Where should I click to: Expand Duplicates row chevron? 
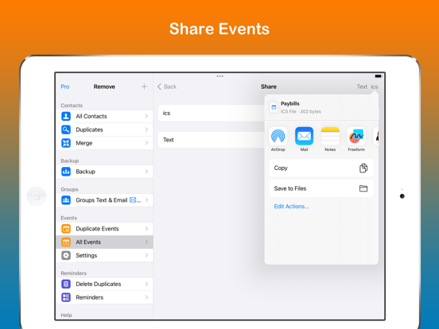(146, 130)
